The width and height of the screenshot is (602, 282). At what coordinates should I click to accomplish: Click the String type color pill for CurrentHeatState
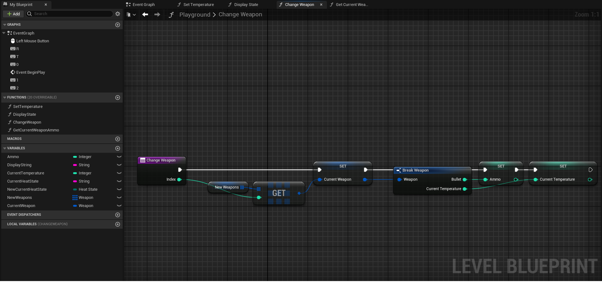tap(75, 181)
